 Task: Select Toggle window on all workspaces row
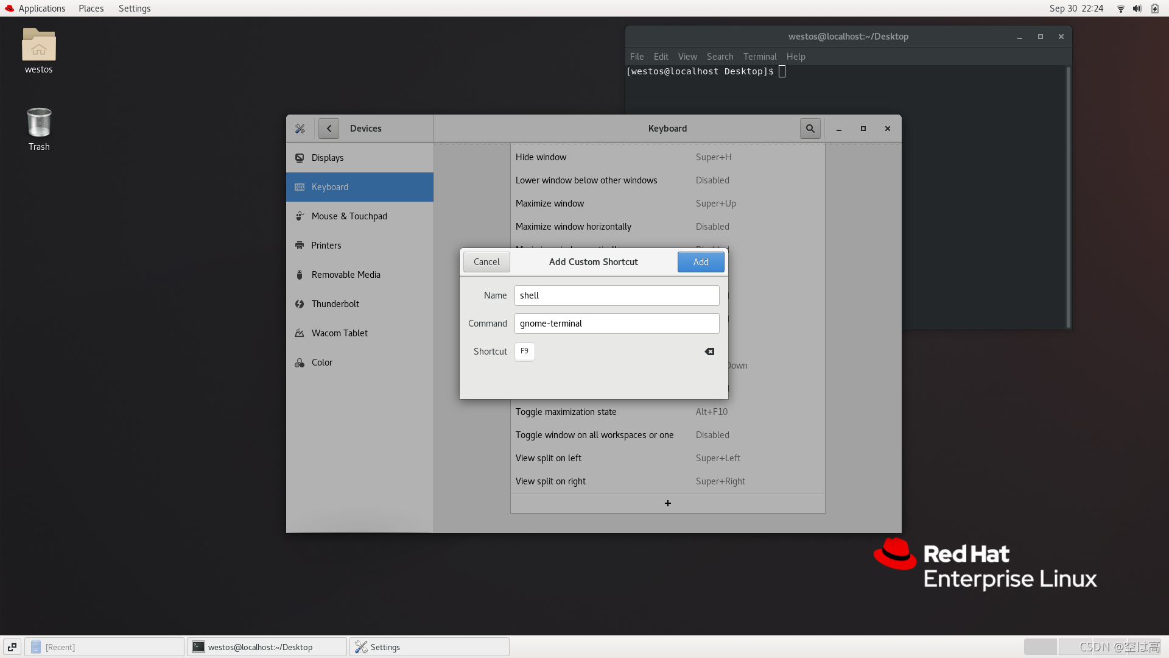pos(668,435)
